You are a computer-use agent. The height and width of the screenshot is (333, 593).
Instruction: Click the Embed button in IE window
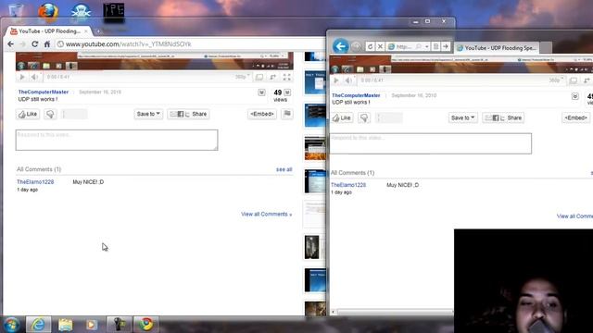click(x=575, y=117)
